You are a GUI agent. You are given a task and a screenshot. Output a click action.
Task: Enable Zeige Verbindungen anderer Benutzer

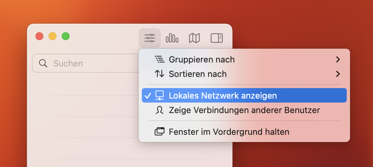tap(244, 110)
